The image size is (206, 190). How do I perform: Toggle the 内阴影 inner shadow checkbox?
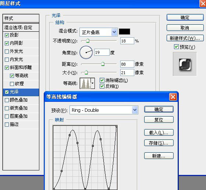click(7, 44)
